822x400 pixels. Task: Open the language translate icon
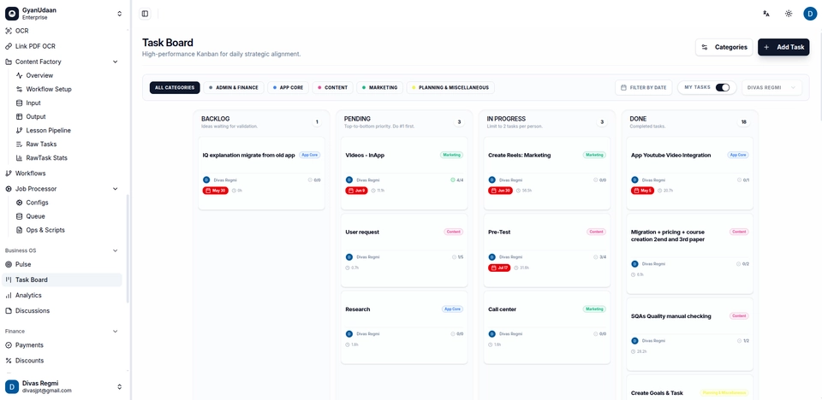[765, 14]
